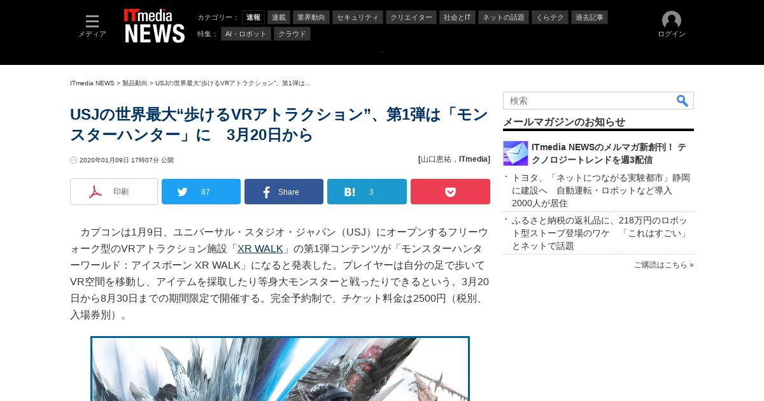
Task: Click the ITmedia NEWS logo
Action: 155,26
